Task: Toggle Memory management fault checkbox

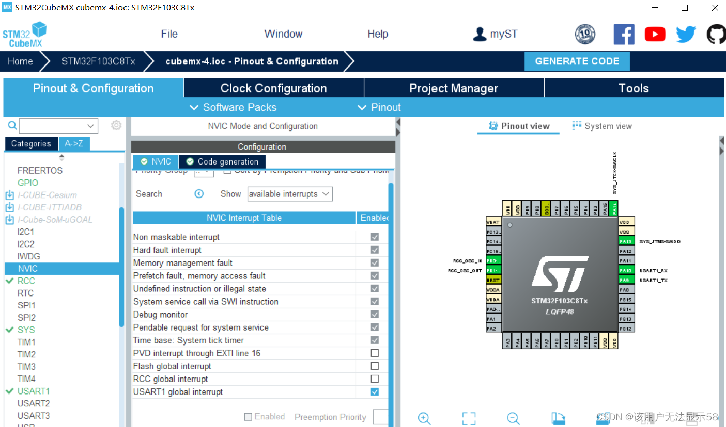Action: (x=375, y=262)
